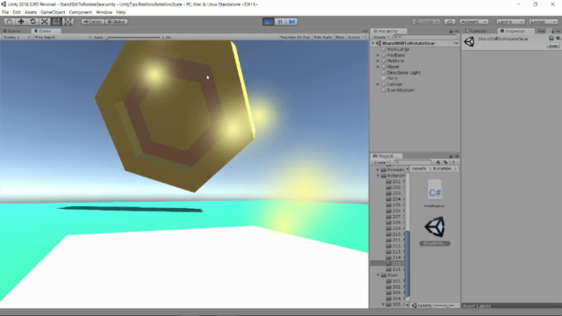Select the Hand tool in toolbar

coord(10,22)
